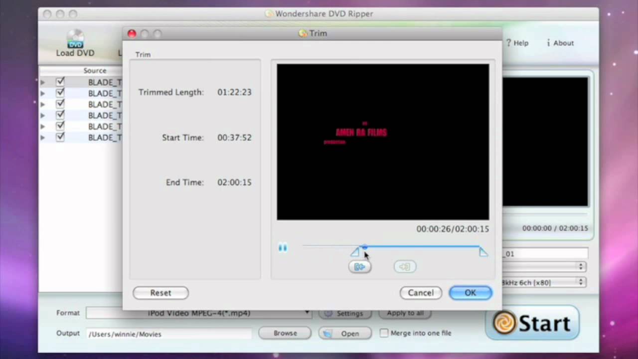The height and width of the screenshot is (359, 638).
Task: Click Cancel in the Trim dialog
Action: [x=421, y=293]
